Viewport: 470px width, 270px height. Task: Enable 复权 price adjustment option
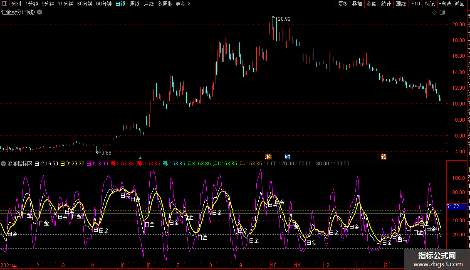tap(343, 4)
